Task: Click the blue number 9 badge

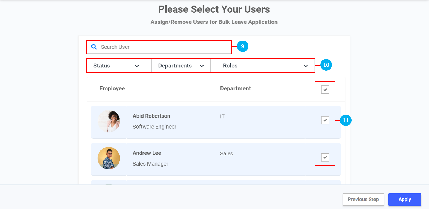Action: [x=242, y=46]
